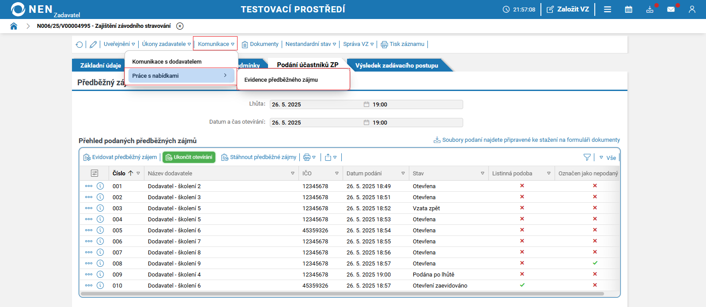Click the pencil edit icon in toolbar
The height and width of the screenshot is (307, 706).
pos(93,44)
